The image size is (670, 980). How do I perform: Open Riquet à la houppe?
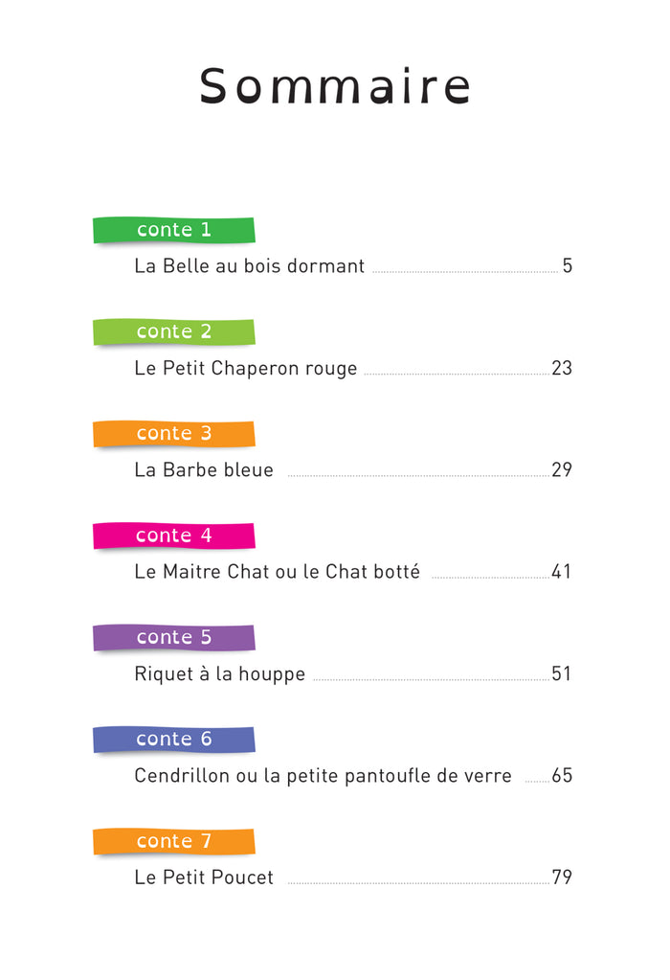(220, 674)
